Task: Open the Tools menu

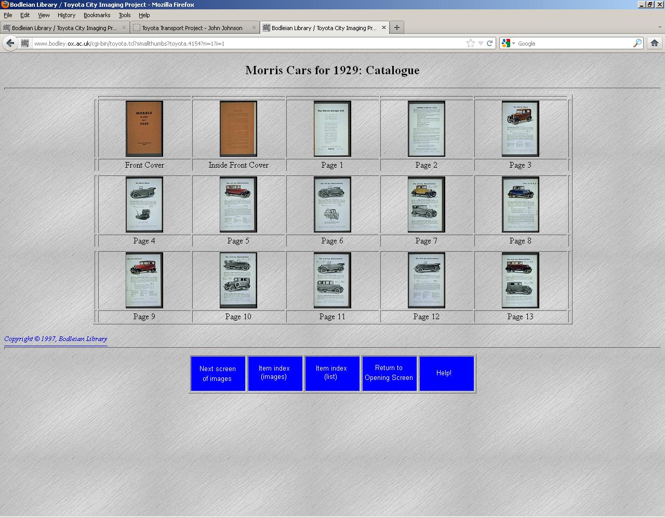Action: coord(124,15)
